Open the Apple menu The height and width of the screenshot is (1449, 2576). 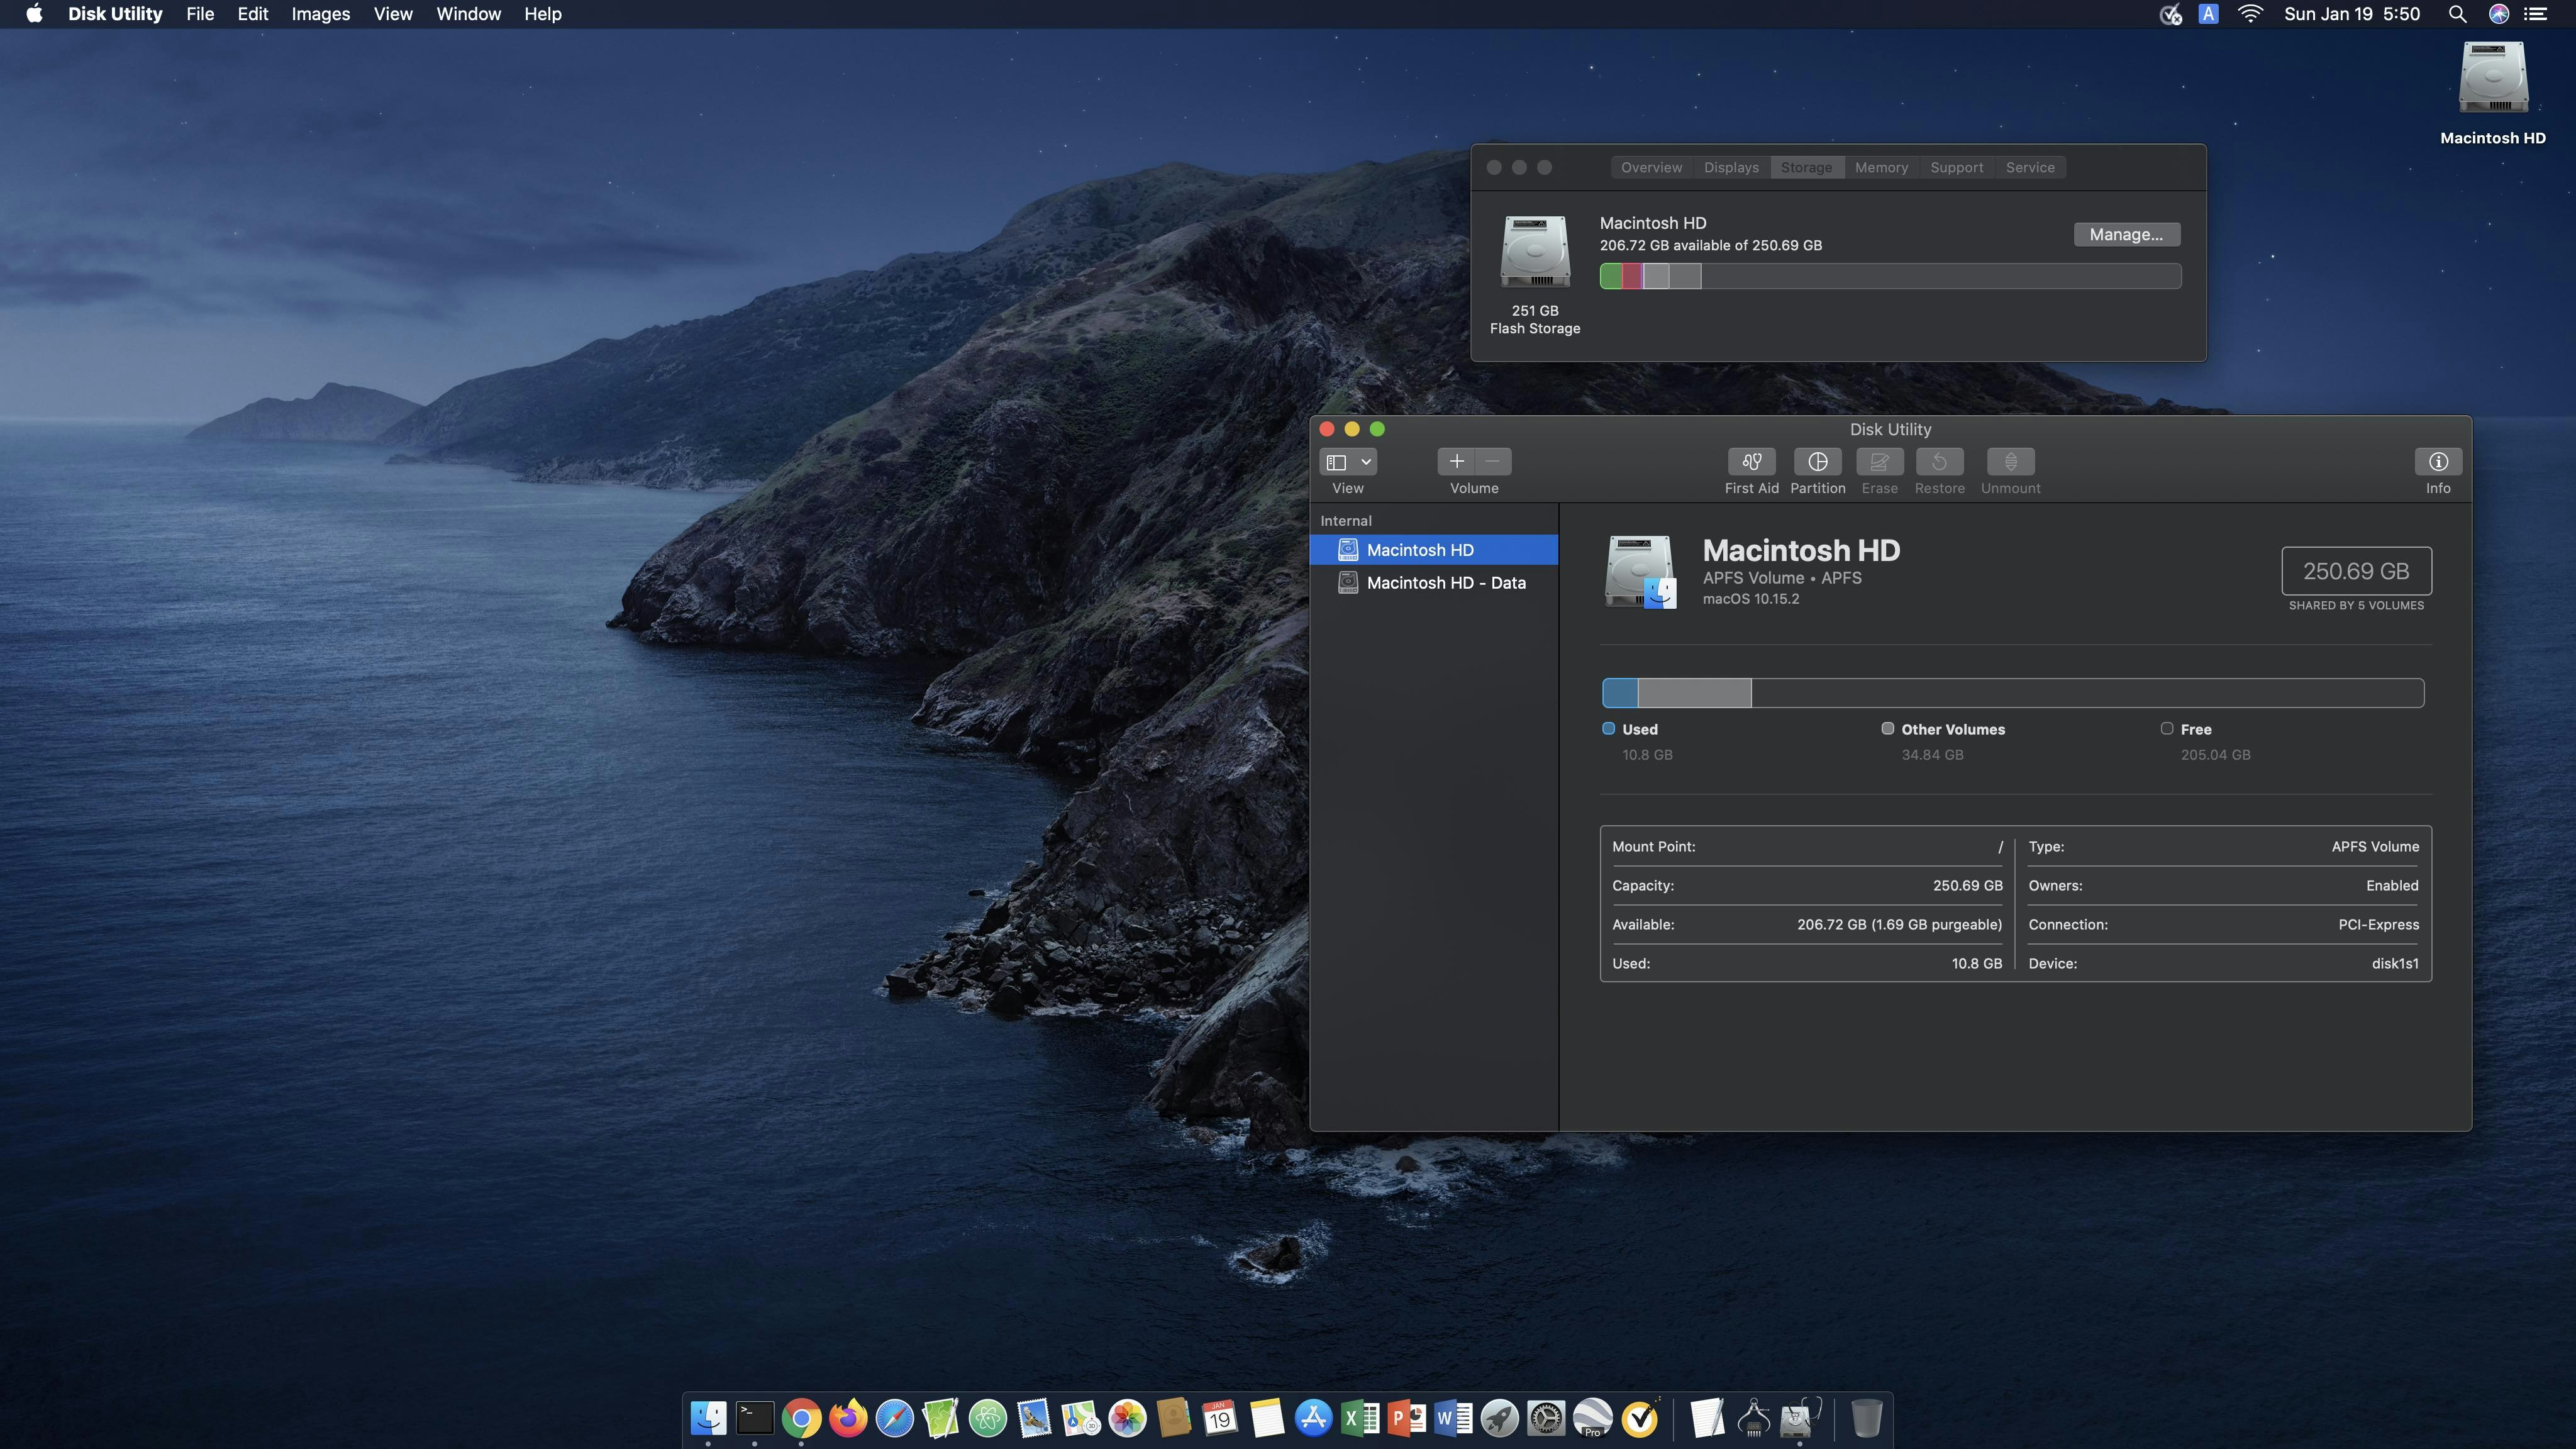point(34,14)
